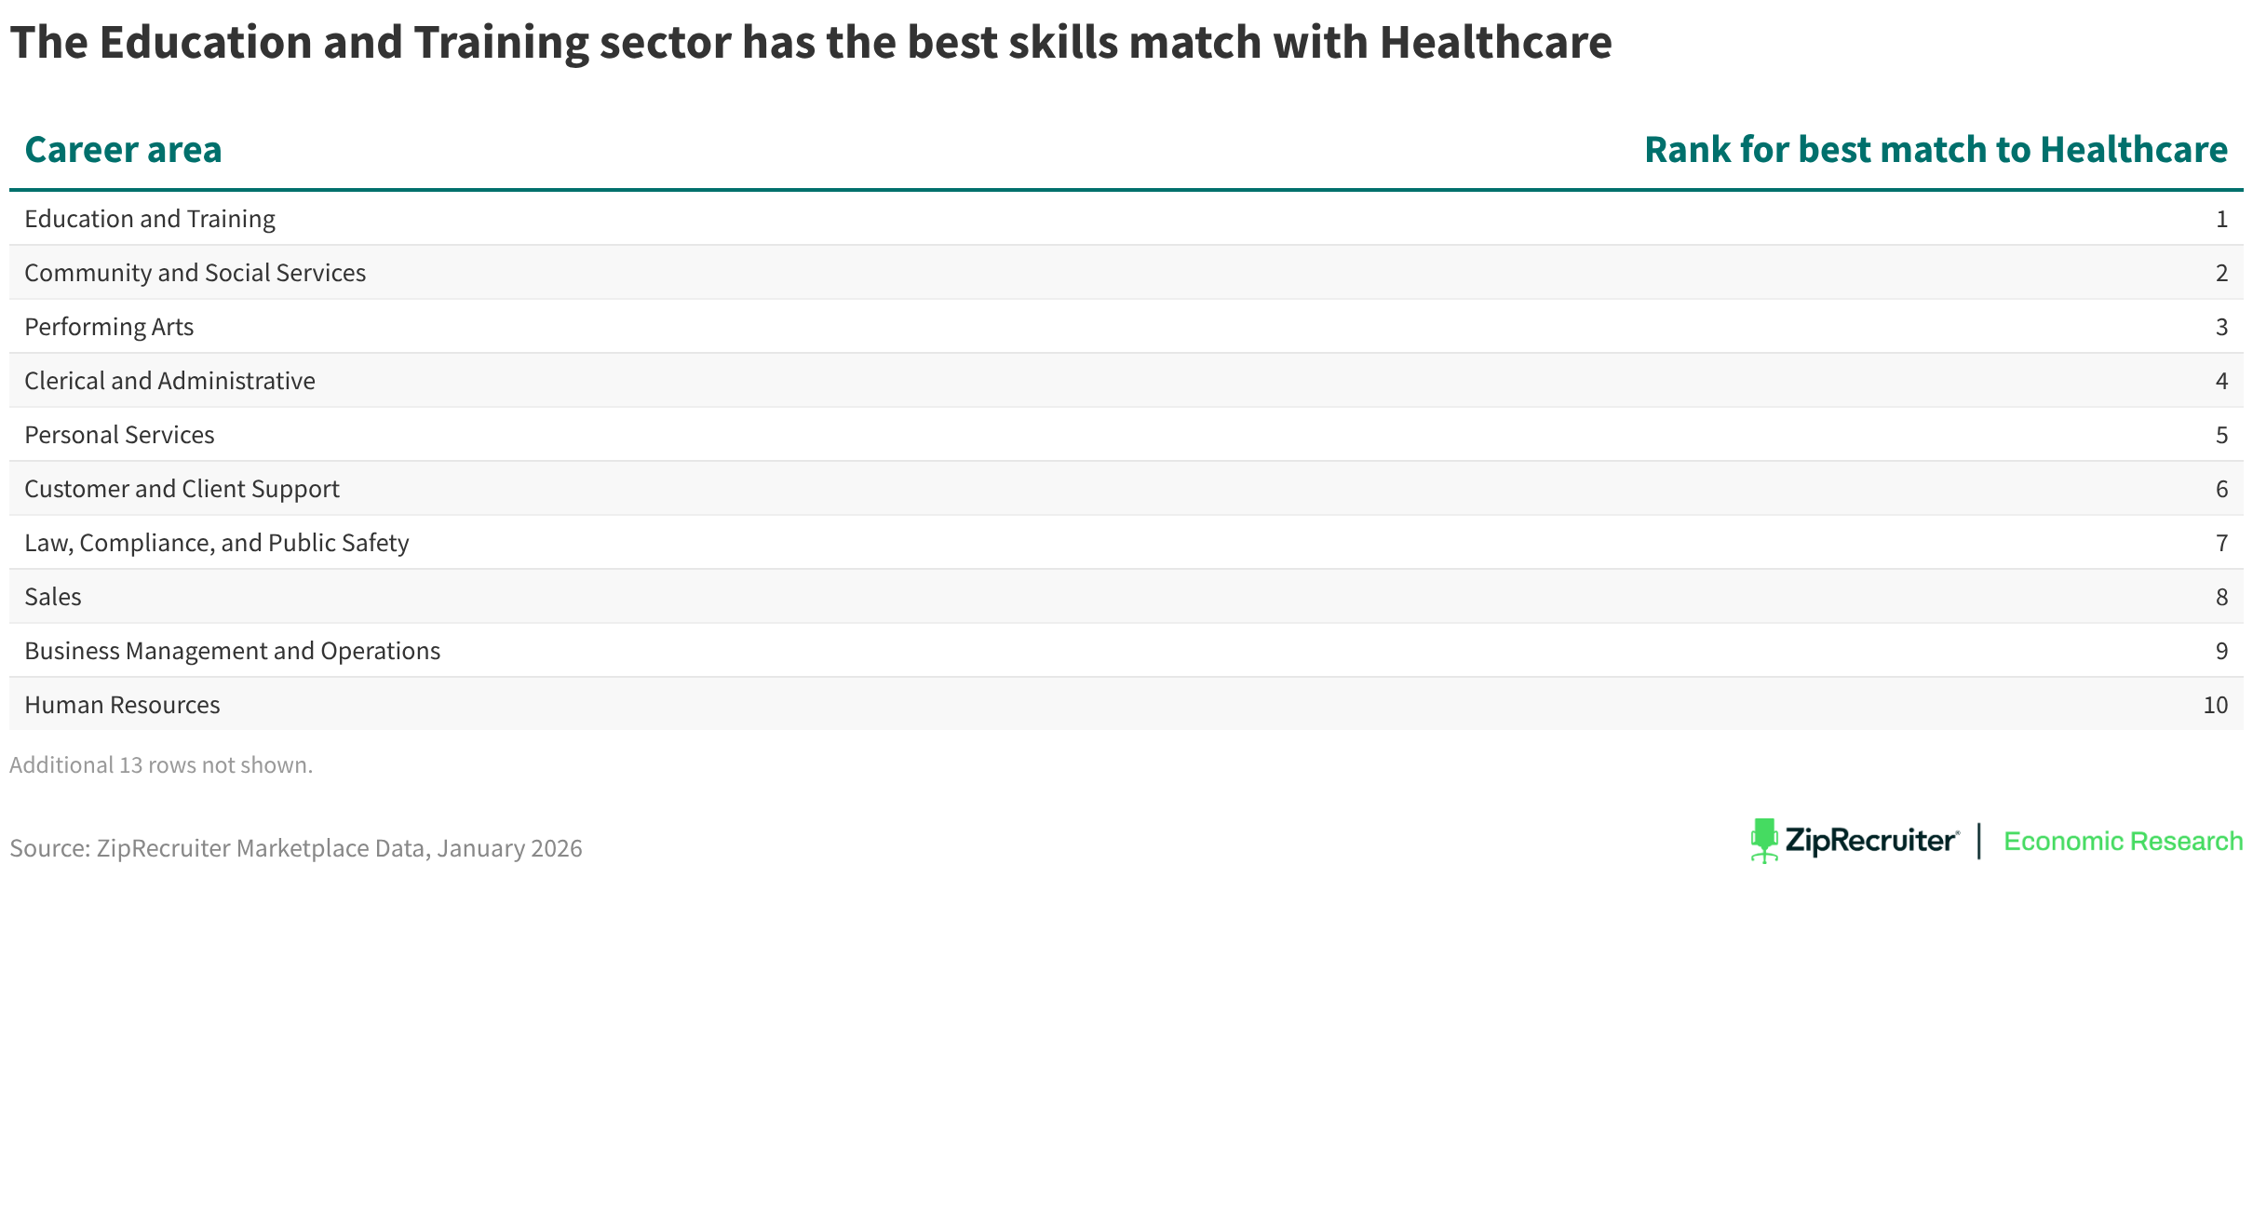Screen dimensions: 2253x1229
Task: Click the Additional 13 rows not shown note
Action: [161, 764]
